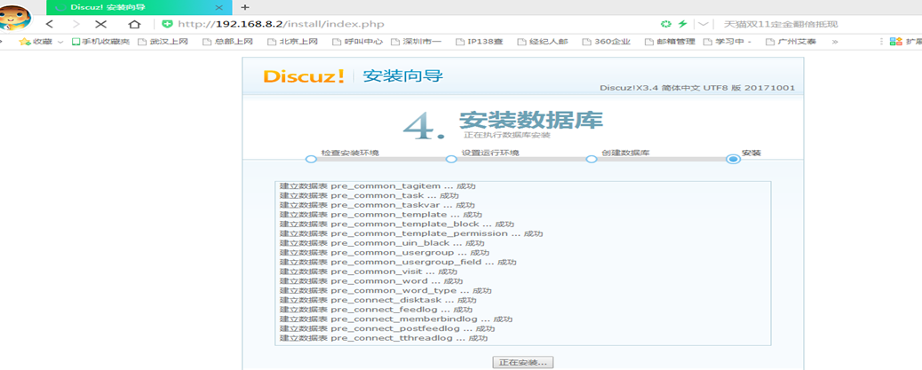Click the 安装数据库 step heading
The height and width of the screenshot is (370, 922).
click(531, 120)
